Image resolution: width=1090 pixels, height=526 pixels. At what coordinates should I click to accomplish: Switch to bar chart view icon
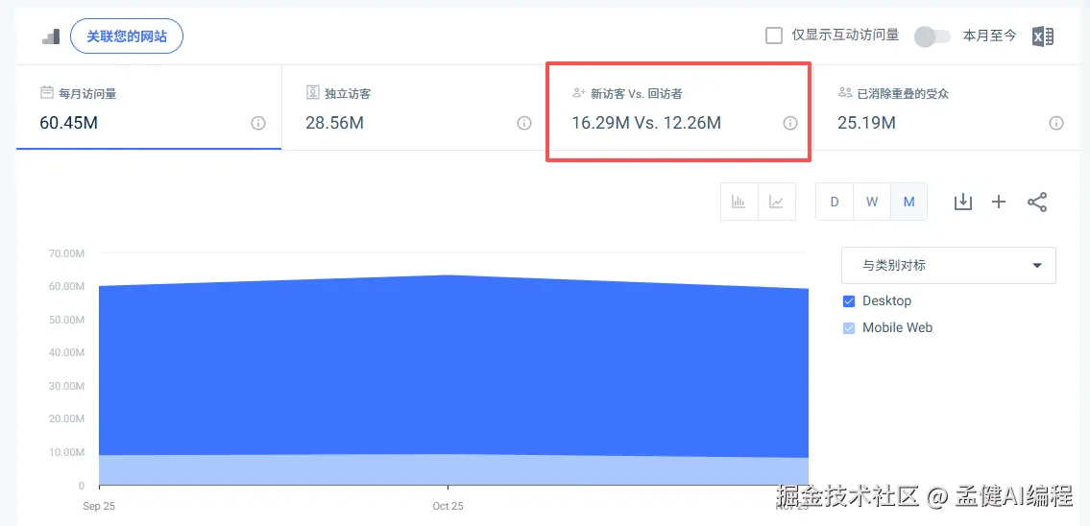pyautogui.click(x=739, y=203)
